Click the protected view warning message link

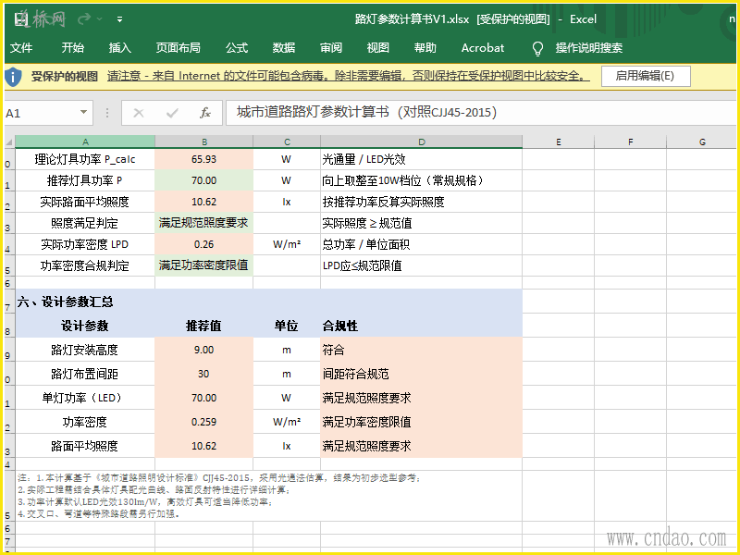click(x=349, y=76)
